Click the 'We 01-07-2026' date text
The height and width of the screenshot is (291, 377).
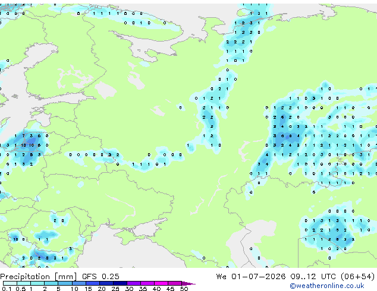251,277
